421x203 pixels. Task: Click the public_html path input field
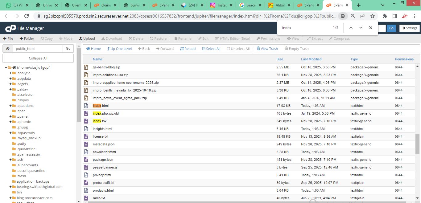point(38,49)
